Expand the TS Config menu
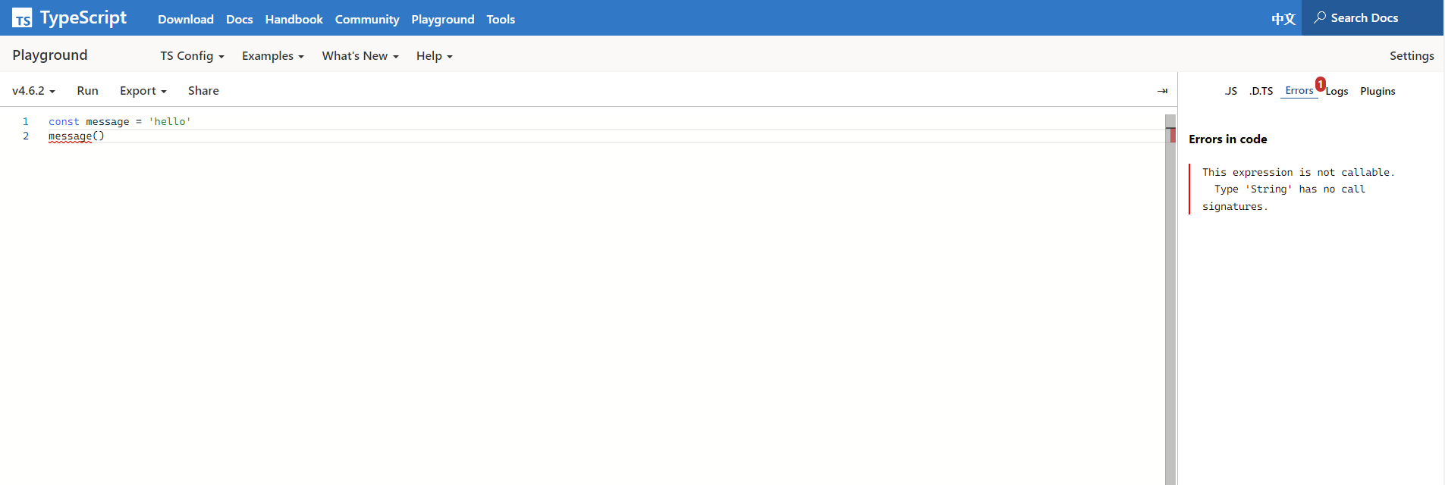The width and height of the screenshot is (1445, 485). coord(192,56)
